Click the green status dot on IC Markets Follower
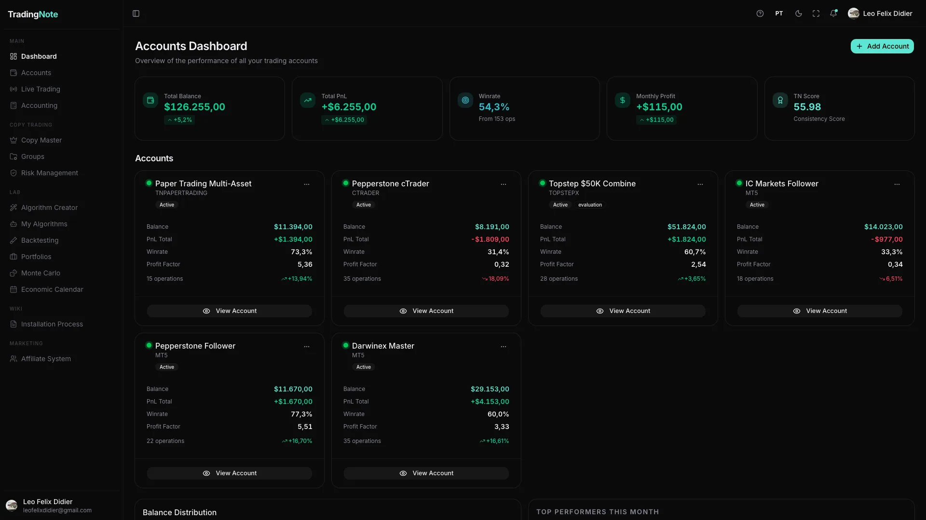The image size is (926, 520). click(x=739, y=183)
